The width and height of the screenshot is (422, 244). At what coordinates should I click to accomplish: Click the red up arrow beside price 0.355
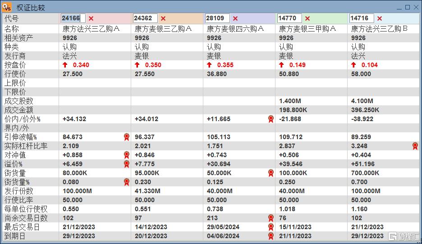[209, 65]
